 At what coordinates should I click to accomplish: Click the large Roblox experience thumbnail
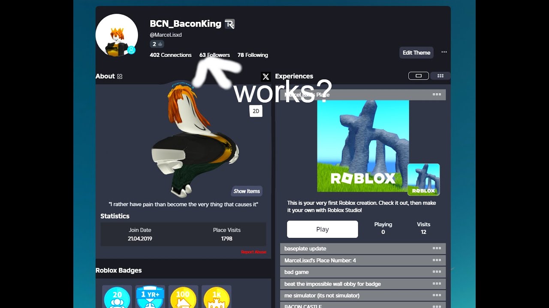pos(363,146)
